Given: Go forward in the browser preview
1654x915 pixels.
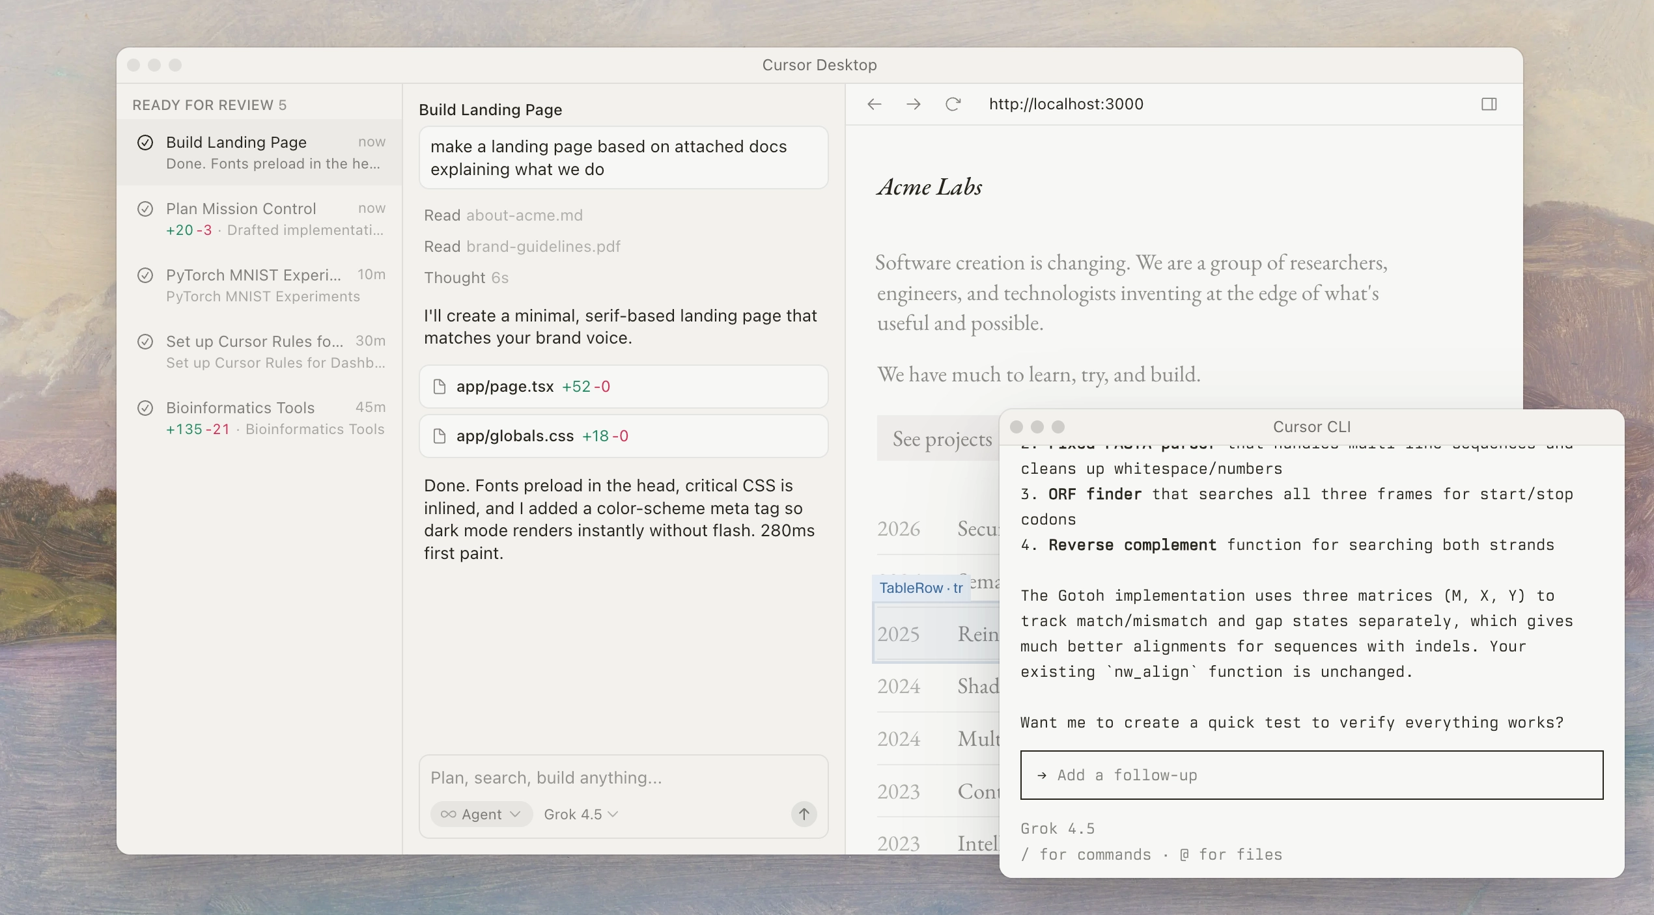Looking at the screenshot, I should [x=914, y=104].
